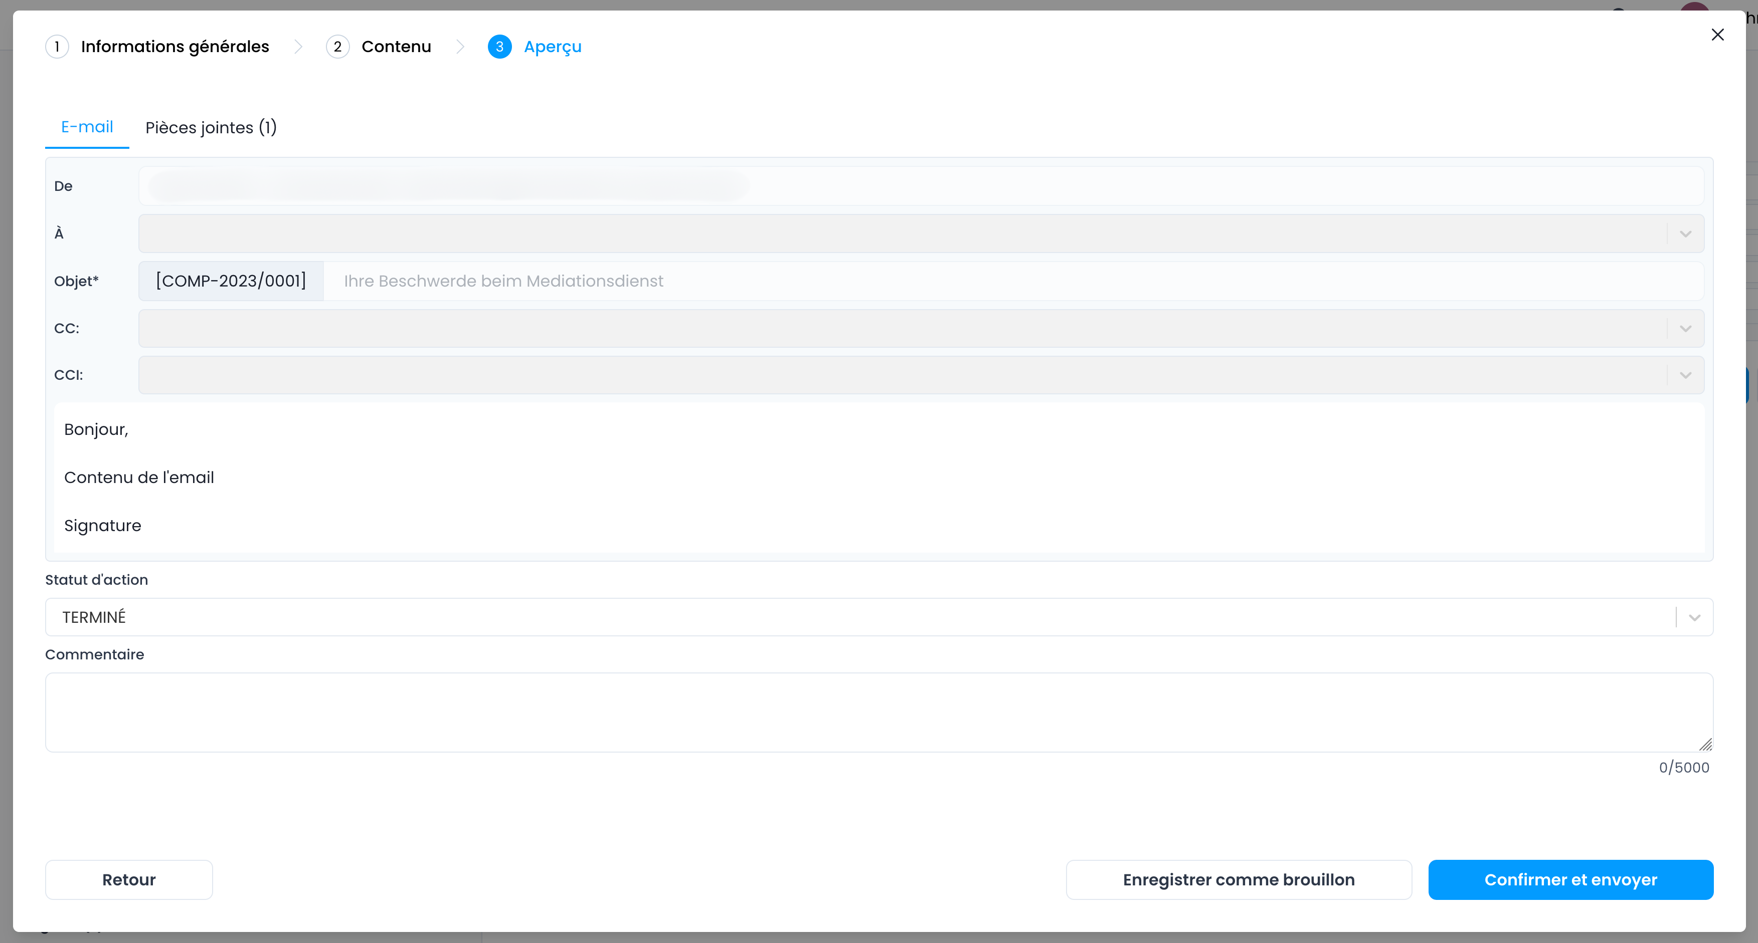The height and width of the screenshot is (943, 1758).
Task: Click the comment box resize handle
Action: point(1705,745)
